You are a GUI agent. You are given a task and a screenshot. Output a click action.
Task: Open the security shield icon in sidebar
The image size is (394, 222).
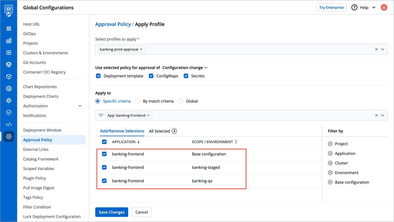tap(9, 112)
